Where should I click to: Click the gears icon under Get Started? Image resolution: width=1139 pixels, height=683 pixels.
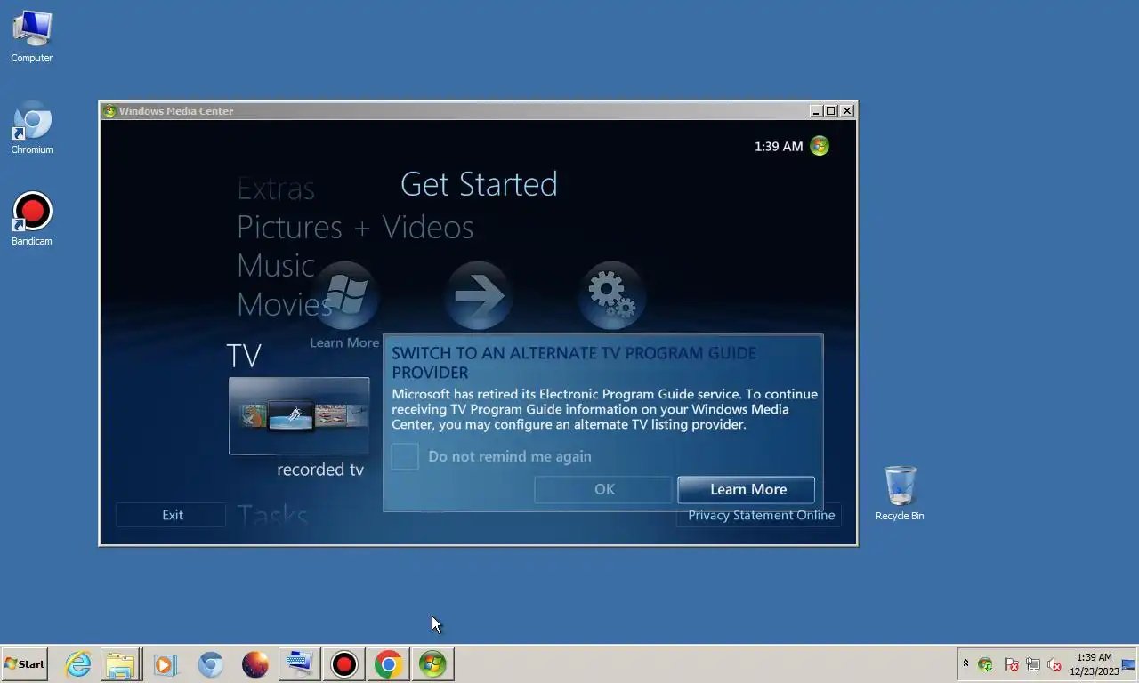[x=612, y=295]
